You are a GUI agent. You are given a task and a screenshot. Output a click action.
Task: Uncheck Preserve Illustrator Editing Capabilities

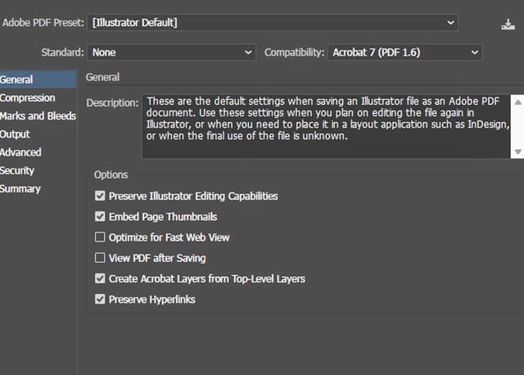(101, 197)
